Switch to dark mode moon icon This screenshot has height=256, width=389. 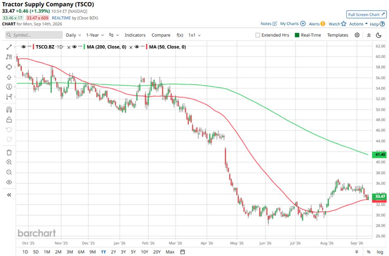coord(379,35)
